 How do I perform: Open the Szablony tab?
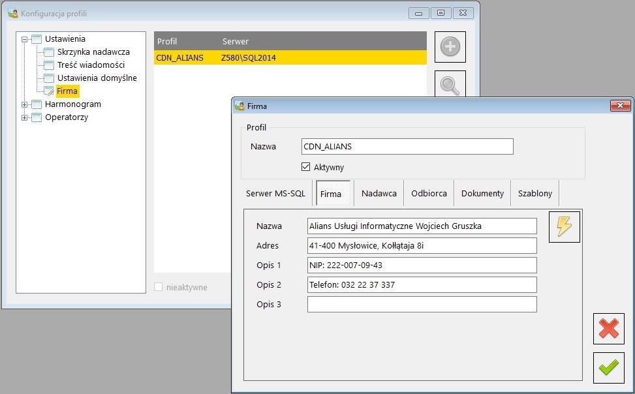(x=535, y=194)
